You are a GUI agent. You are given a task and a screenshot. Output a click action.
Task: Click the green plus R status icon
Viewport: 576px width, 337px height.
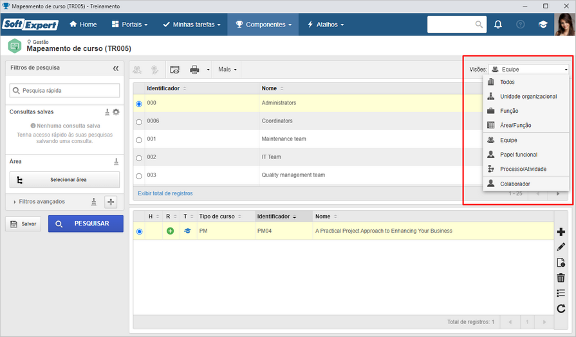(170, 231)
